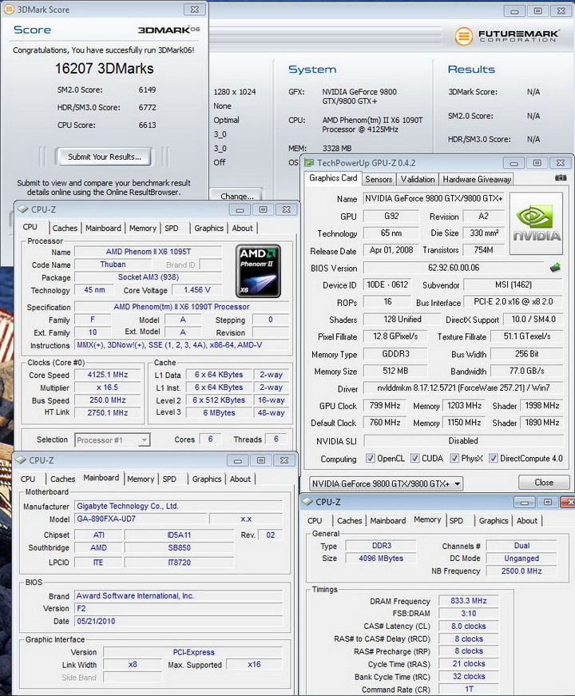The height and width of the screenshot is (696, 575).
Task: Toggle the PhysX checkbox in GPU-Z
Action: coord(454,458)
